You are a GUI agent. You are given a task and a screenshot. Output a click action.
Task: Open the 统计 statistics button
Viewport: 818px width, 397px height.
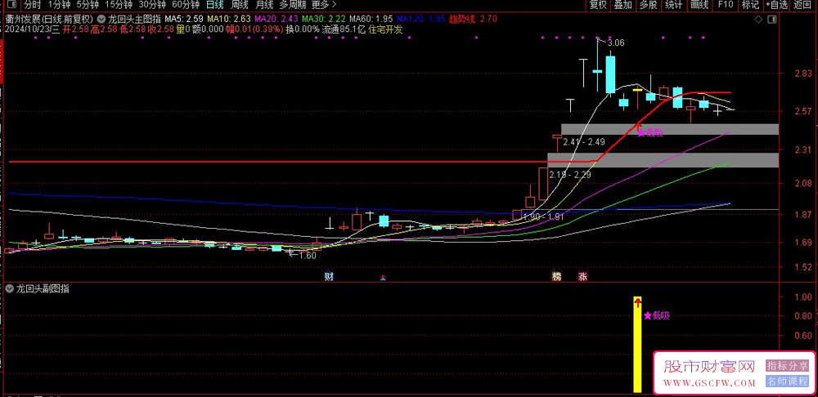[x=674, y=5]
